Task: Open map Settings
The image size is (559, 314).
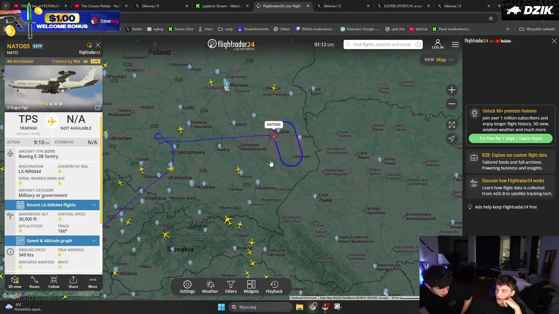Action: pos(187,287)
